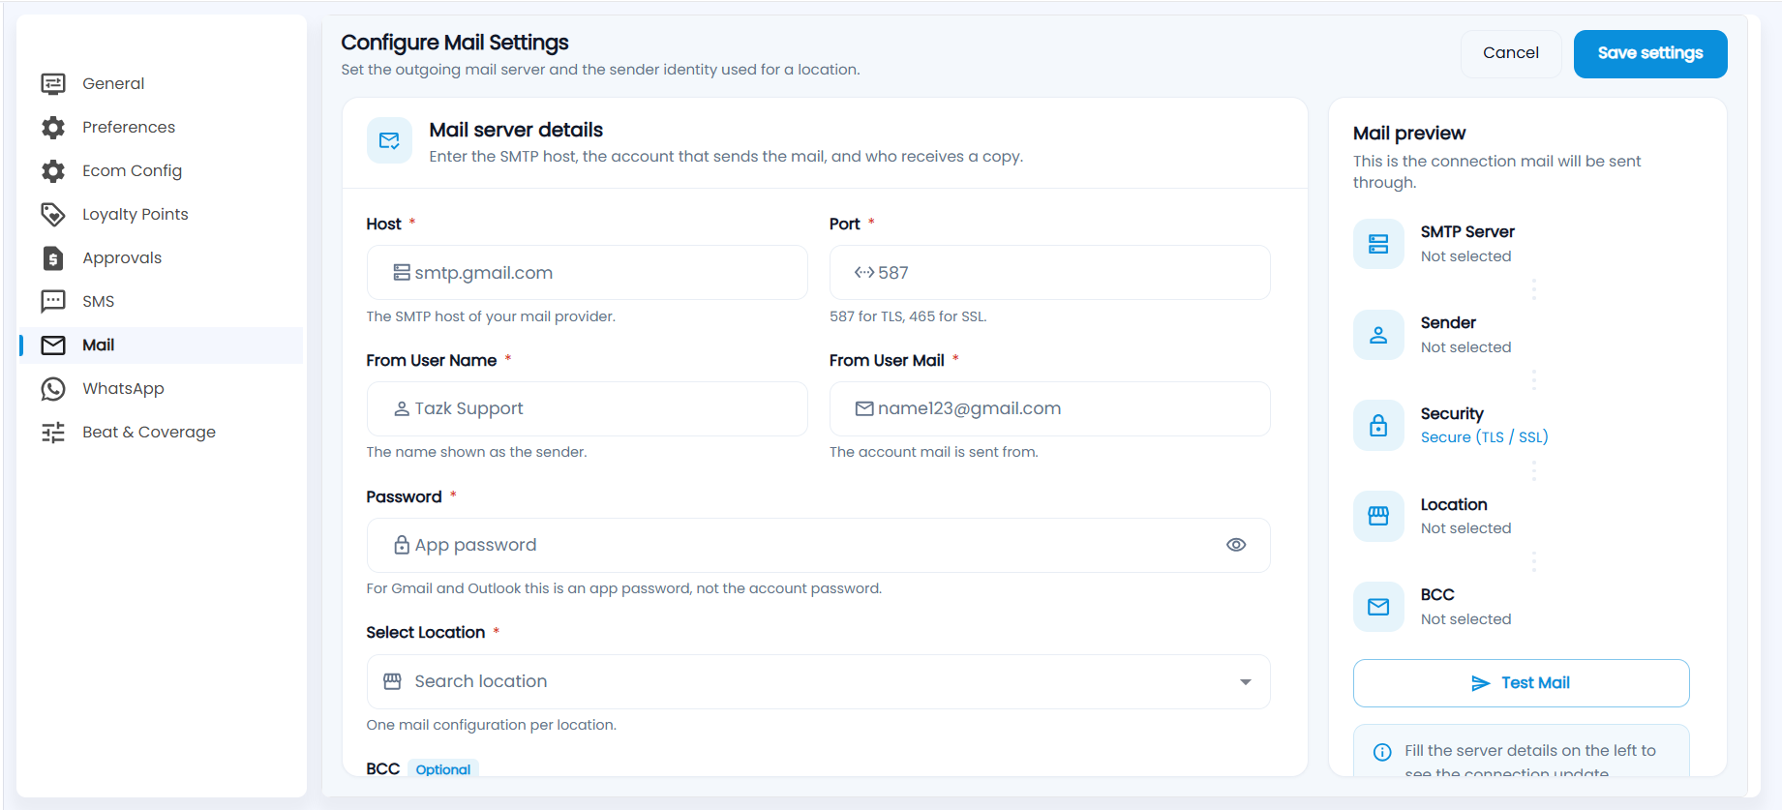Click the Beat & Coverage tune icon
Viewport: 1782px width, 810px height.
(x=53, y=433)
